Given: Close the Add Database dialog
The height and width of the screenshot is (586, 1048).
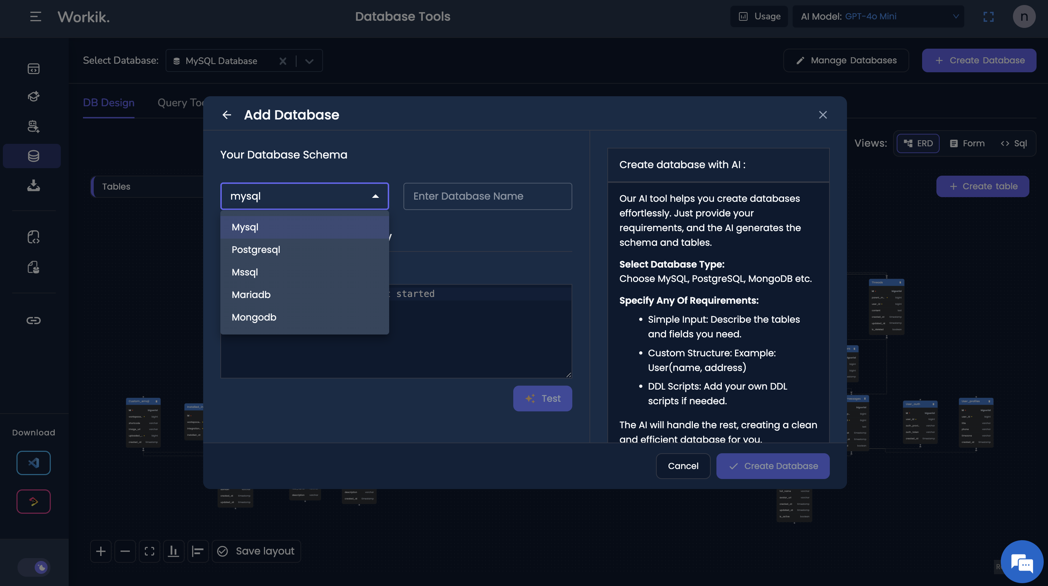Looking at the screenshot, I should pyautogui.click(x=823, y=115).
